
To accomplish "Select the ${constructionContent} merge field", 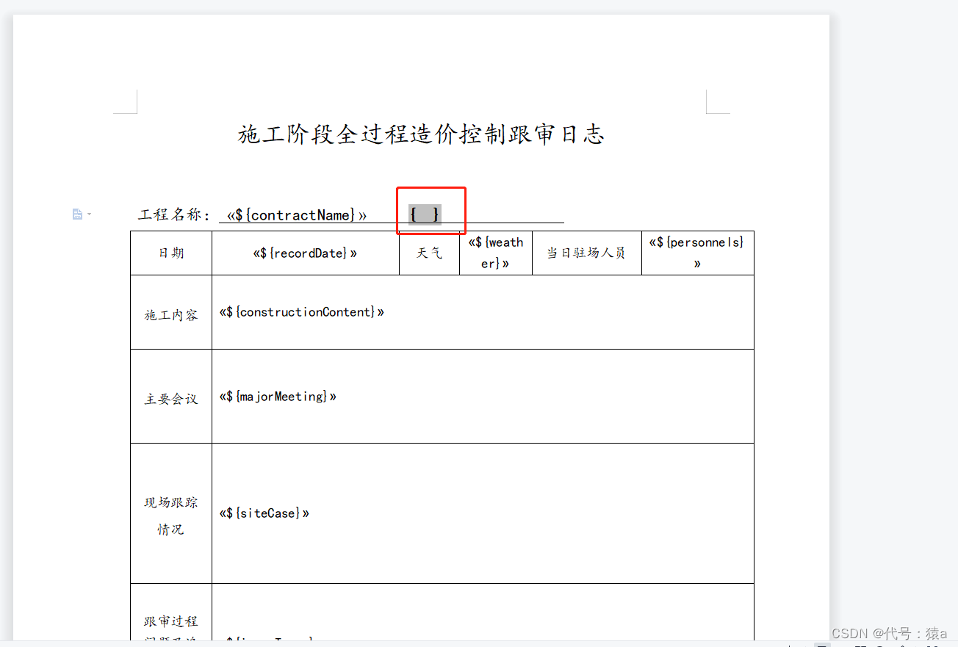I will pyautogui.click(x=301, y=312).
